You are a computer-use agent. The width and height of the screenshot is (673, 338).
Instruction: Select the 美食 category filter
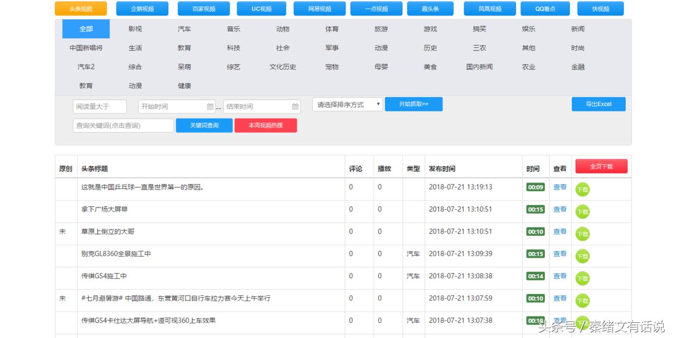pos(429,67)
